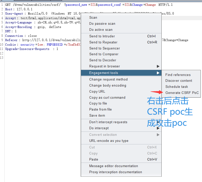Click the Accept-Encoding header line

pyautogui.click(x=33, y=27)
